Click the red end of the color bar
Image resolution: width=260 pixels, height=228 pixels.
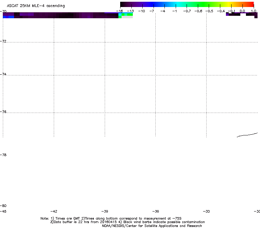(251, 4)
